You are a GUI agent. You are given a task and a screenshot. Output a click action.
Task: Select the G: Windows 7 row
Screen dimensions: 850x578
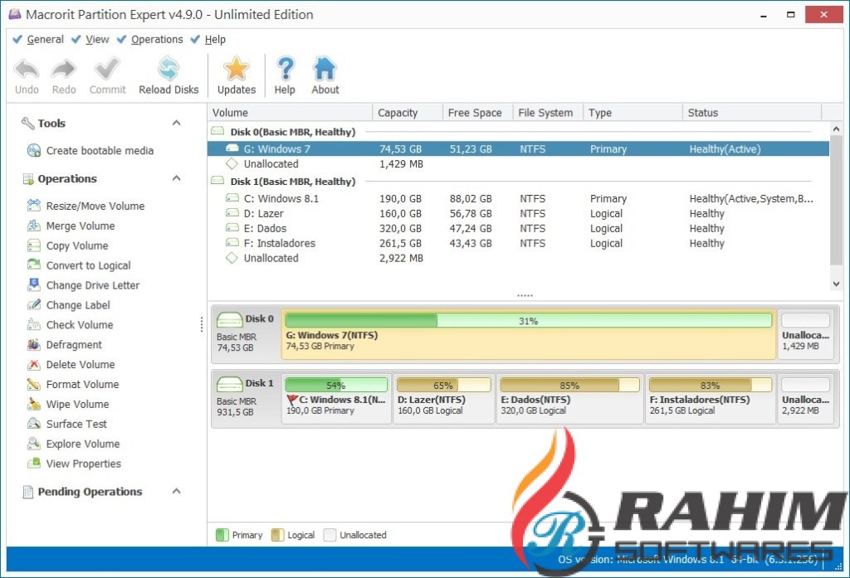pos(518,148)
